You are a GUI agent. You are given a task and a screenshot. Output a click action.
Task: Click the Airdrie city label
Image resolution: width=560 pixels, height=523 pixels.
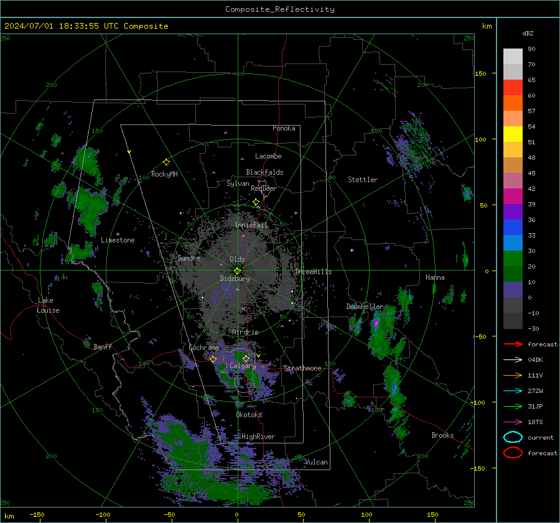click(245, 332)
